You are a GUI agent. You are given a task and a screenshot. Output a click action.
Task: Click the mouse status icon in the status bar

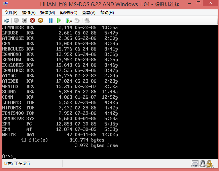pos(203,164)
